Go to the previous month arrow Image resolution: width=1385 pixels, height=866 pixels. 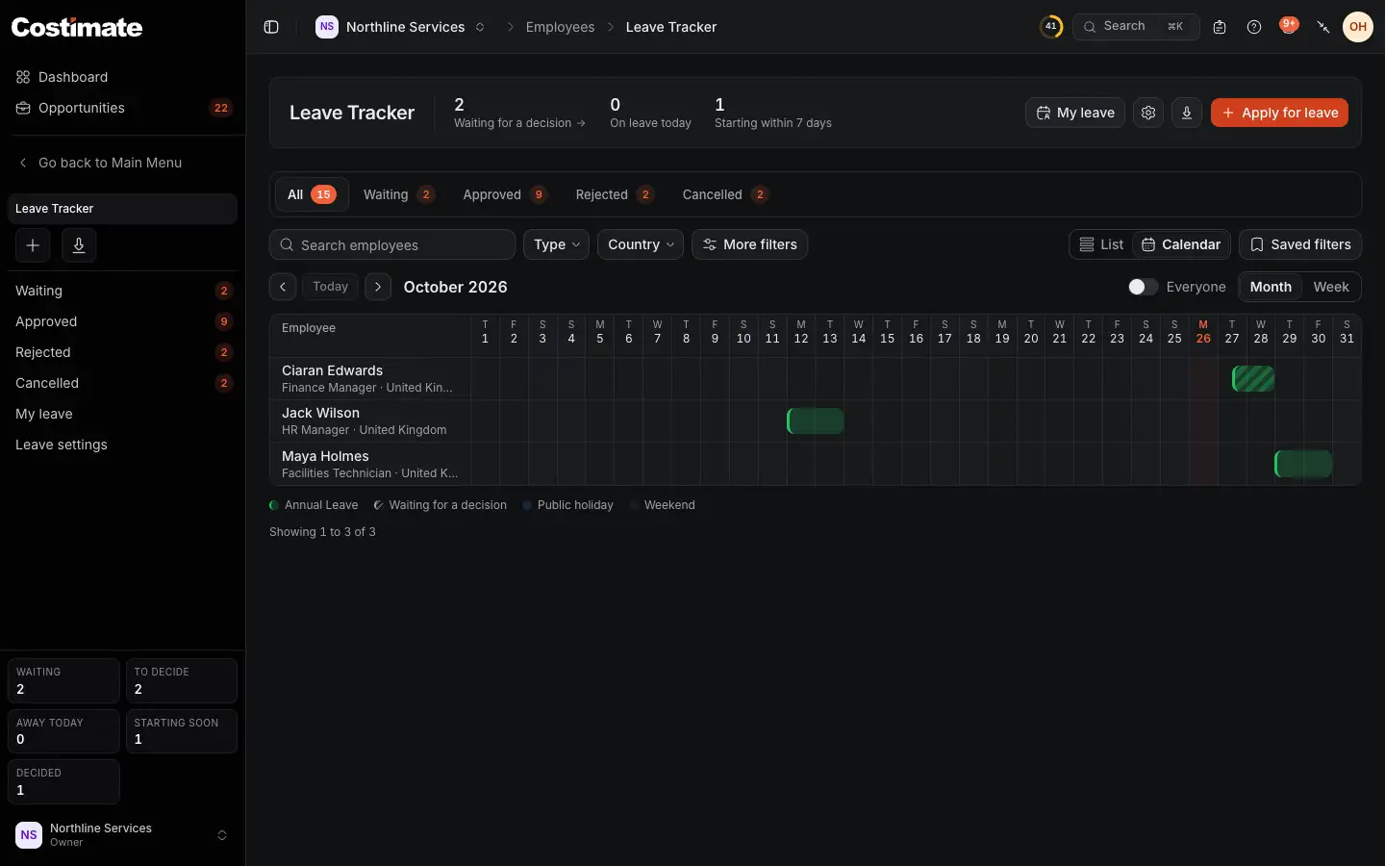tap(283, 287)
